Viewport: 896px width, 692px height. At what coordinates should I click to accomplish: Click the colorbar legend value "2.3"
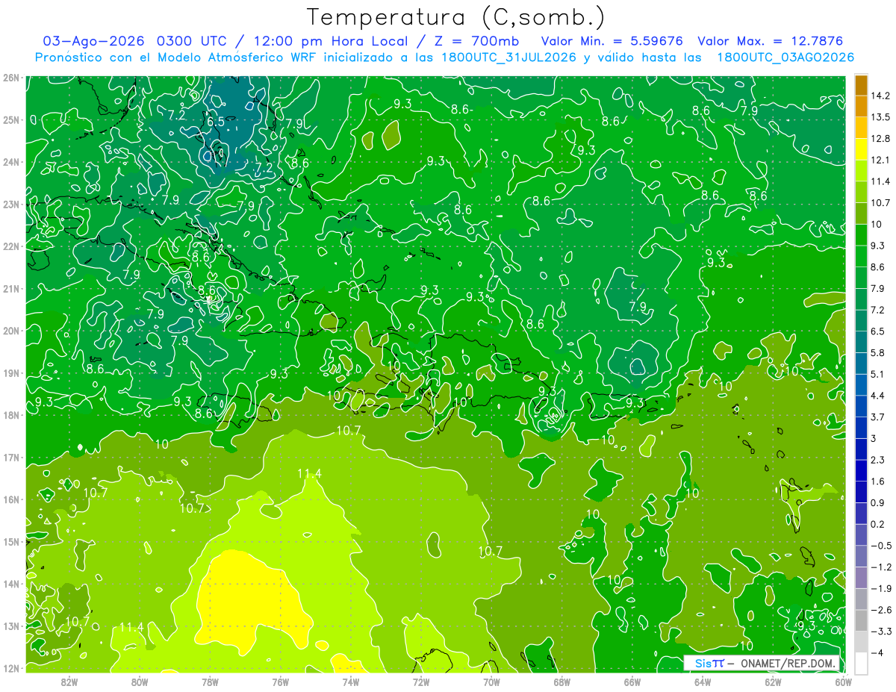click(878, 459)
